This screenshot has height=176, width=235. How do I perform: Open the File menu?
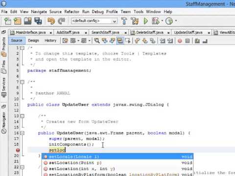4,12
